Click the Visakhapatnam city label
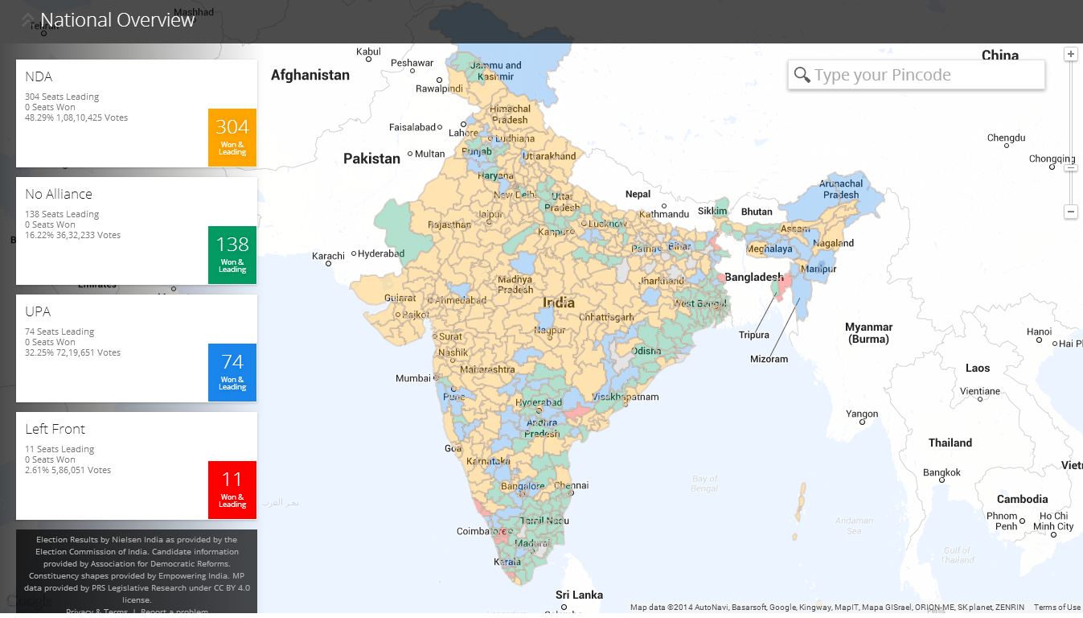The height and width of the screenshot is (618, 1083). pyautogui.click(x=626, y=397)
